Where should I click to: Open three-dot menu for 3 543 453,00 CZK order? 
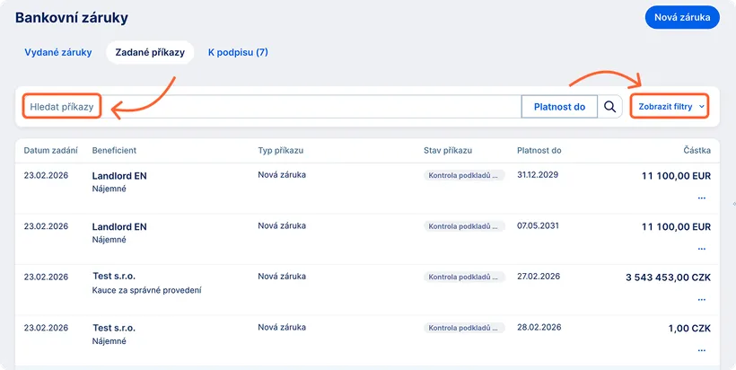pyautogui.click(x=702, y=299)
